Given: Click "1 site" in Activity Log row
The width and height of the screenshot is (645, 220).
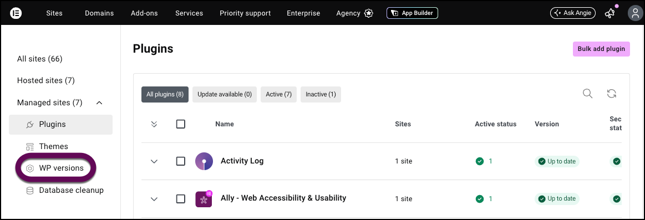Looking at the screenshot, I should pos(404,161).
